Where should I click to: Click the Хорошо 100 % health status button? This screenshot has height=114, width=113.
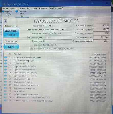(x=11, y=33)
